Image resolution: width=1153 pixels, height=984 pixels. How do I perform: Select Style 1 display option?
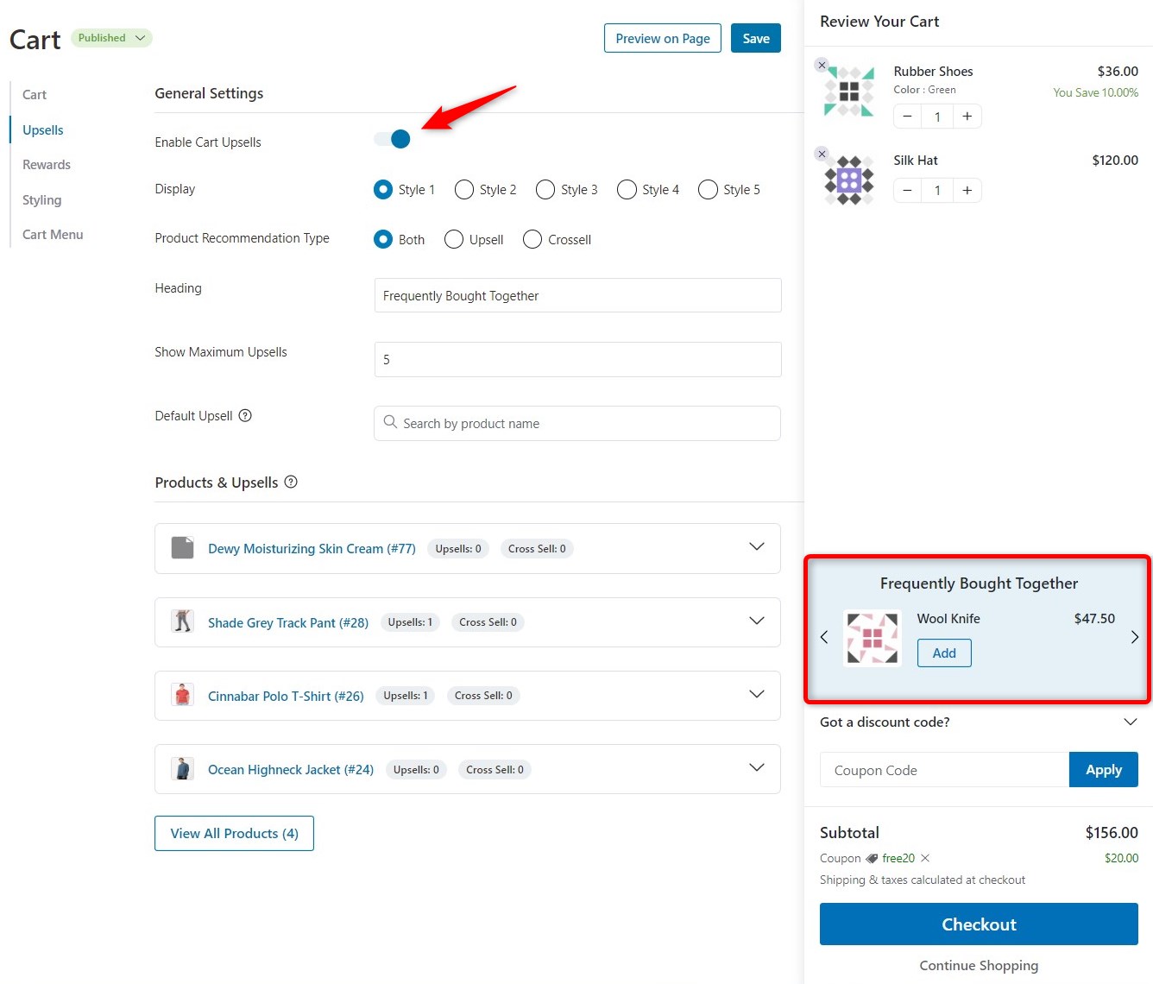383,189
